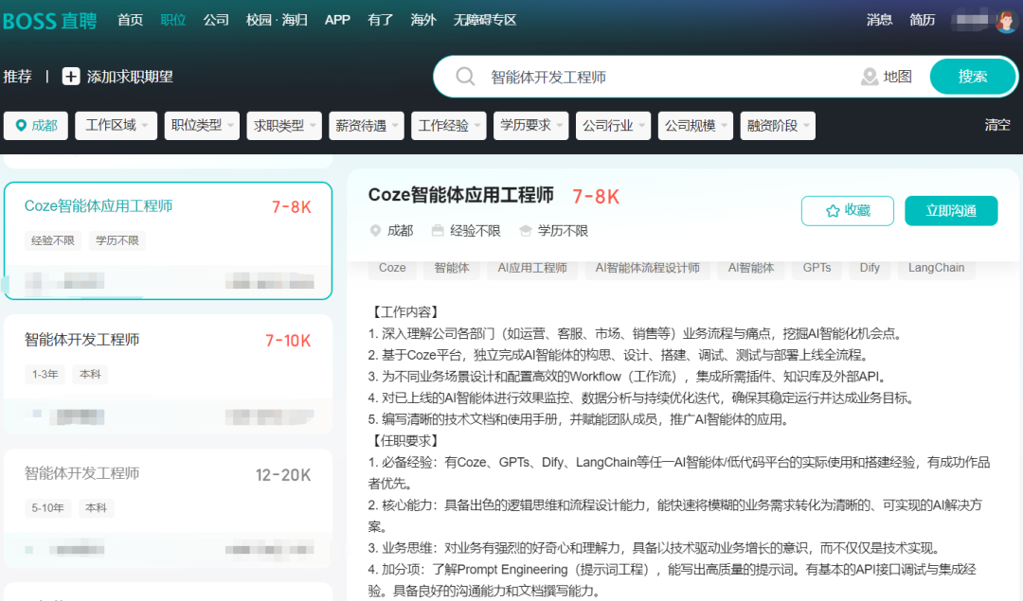Click into the job search input field
Screen dimensions: 1023x601
coord(669,77)
